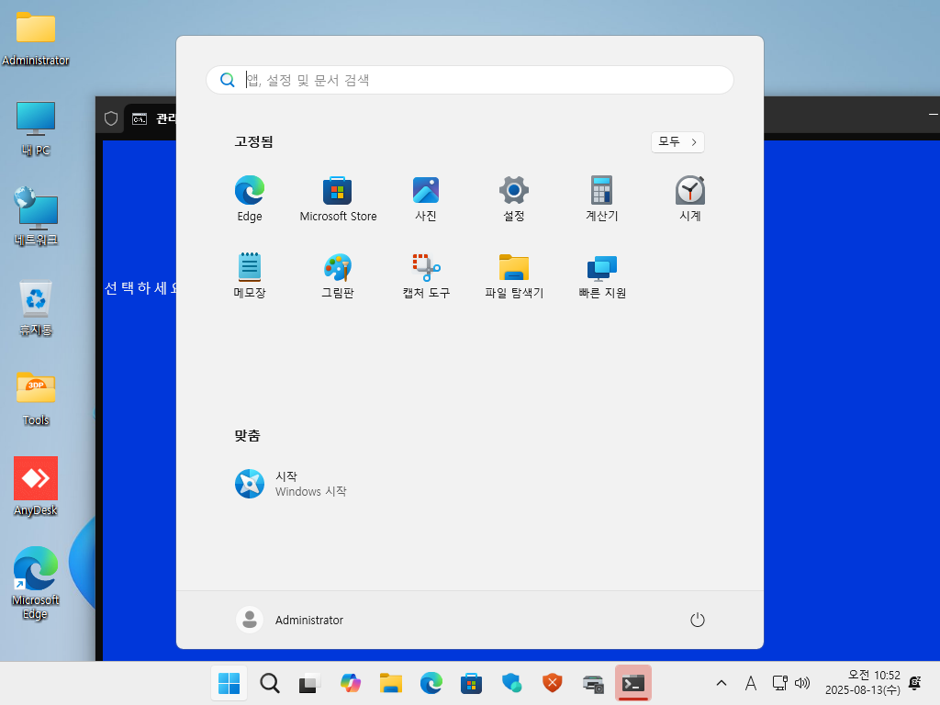The width and height of the screenshot is (940, 705).
Task: Select Microsoft Edge desktop shortcut
Action: 36,583
